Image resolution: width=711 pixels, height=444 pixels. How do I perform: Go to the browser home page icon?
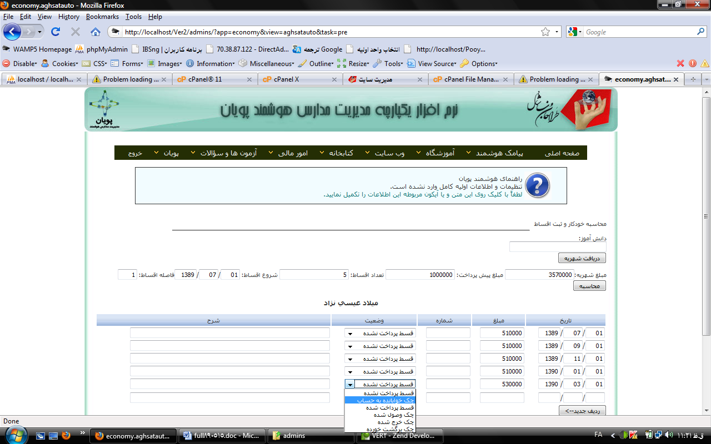pyautogui.click(x=95, y=32)
